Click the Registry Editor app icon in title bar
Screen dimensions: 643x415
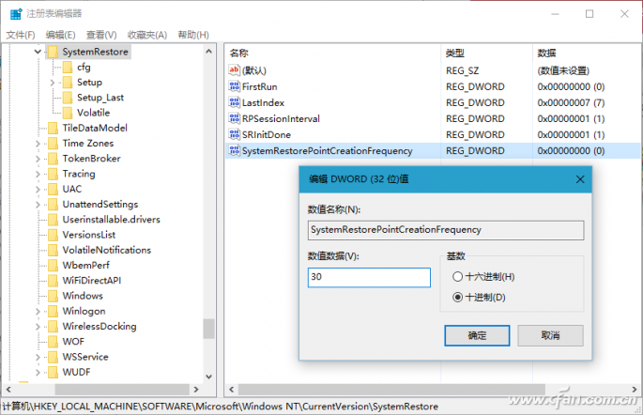16,14
